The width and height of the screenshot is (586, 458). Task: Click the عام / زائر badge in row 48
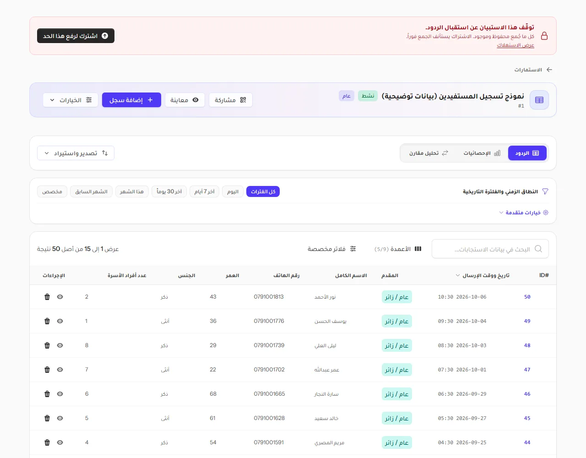click(x=397, y=345)
